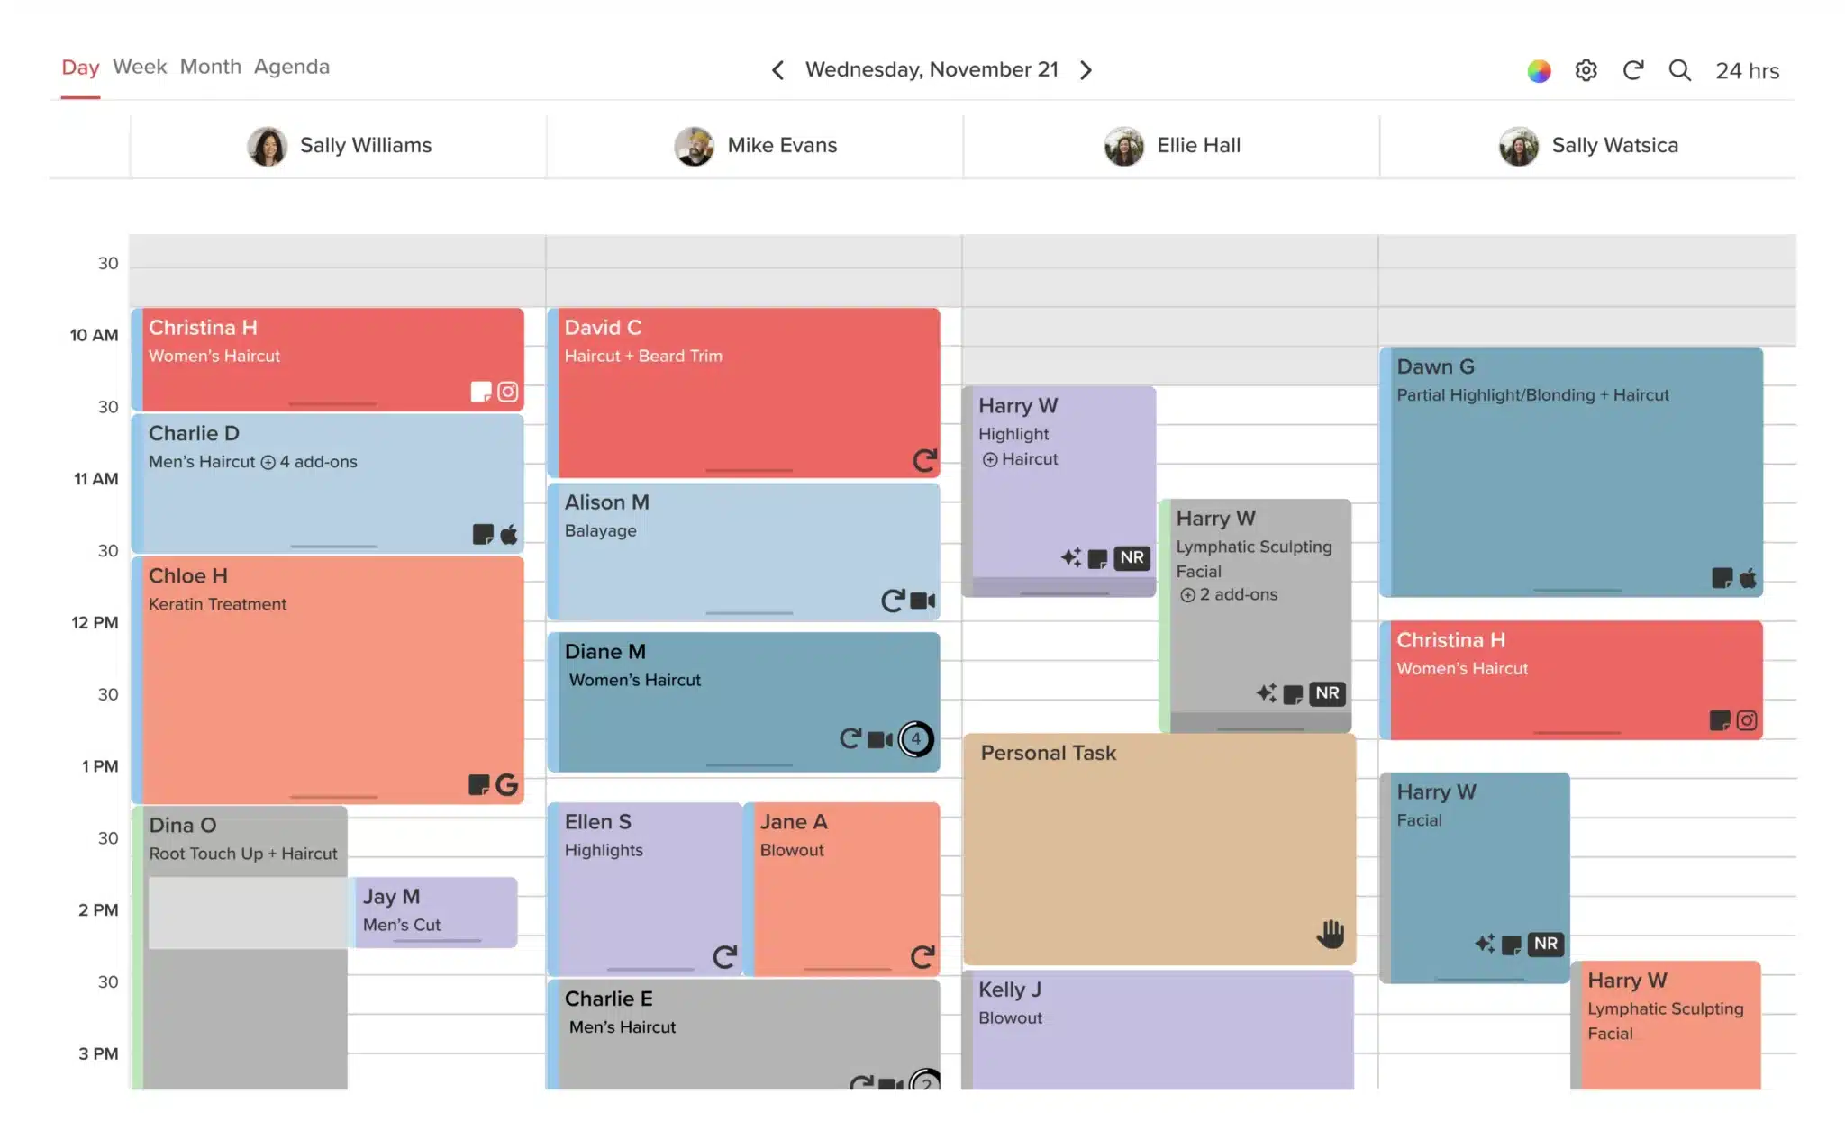The height and width of the screenshot is (1130, 1845).
Task: Click the video camera icon on Alison M's appointment
Action: [923, 601]
